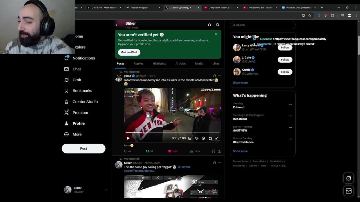360x202 pixels.
Task: Open options for the #eestilaul trend
Action: 291,116
